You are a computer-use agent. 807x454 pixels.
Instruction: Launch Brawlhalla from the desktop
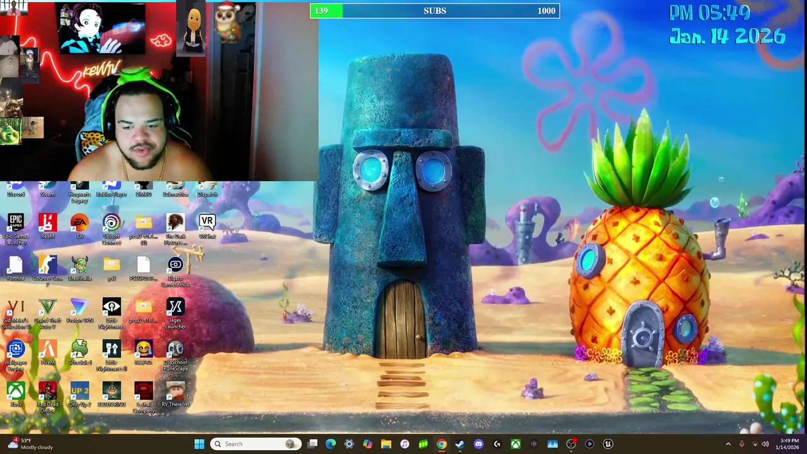pyautogui.click(x=79, y=269)
